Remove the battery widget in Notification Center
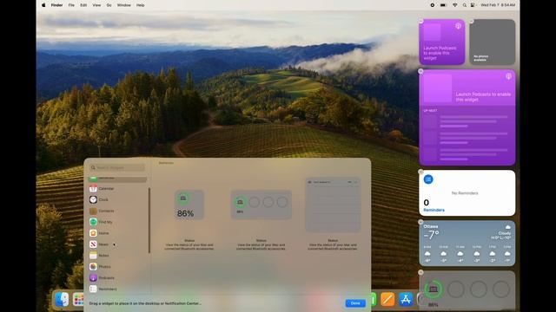Viewport: 556px width, 312px height. [x=420, y=272]
